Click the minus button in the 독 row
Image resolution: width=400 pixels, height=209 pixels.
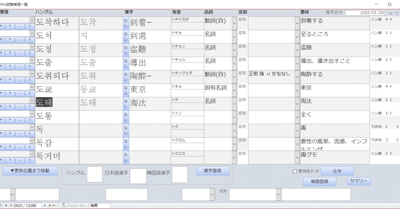point(20,134)
